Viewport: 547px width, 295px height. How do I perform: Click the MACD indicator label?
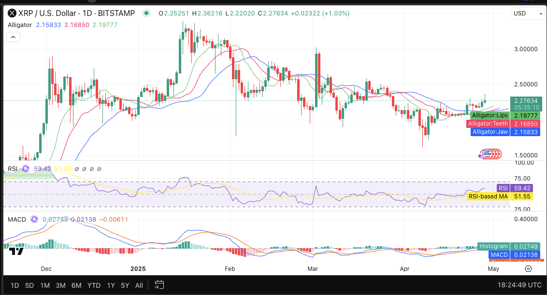[x=17, y=219]
